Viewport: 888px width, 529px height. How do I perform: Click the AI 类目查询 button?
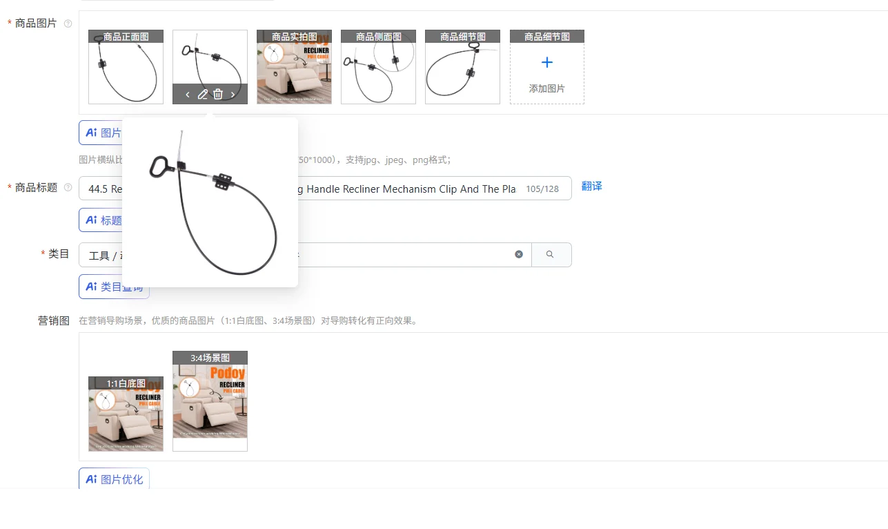(x=114, y=287)
